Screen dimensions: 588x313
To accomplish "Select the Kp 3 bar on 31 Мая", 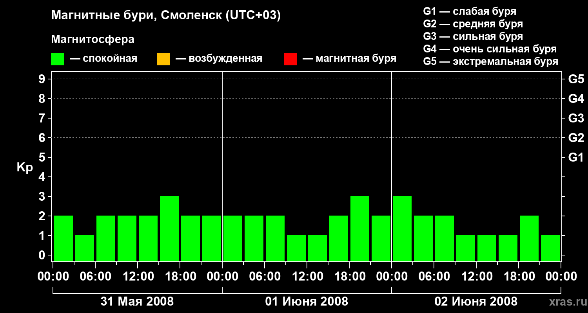I will 169,228.
